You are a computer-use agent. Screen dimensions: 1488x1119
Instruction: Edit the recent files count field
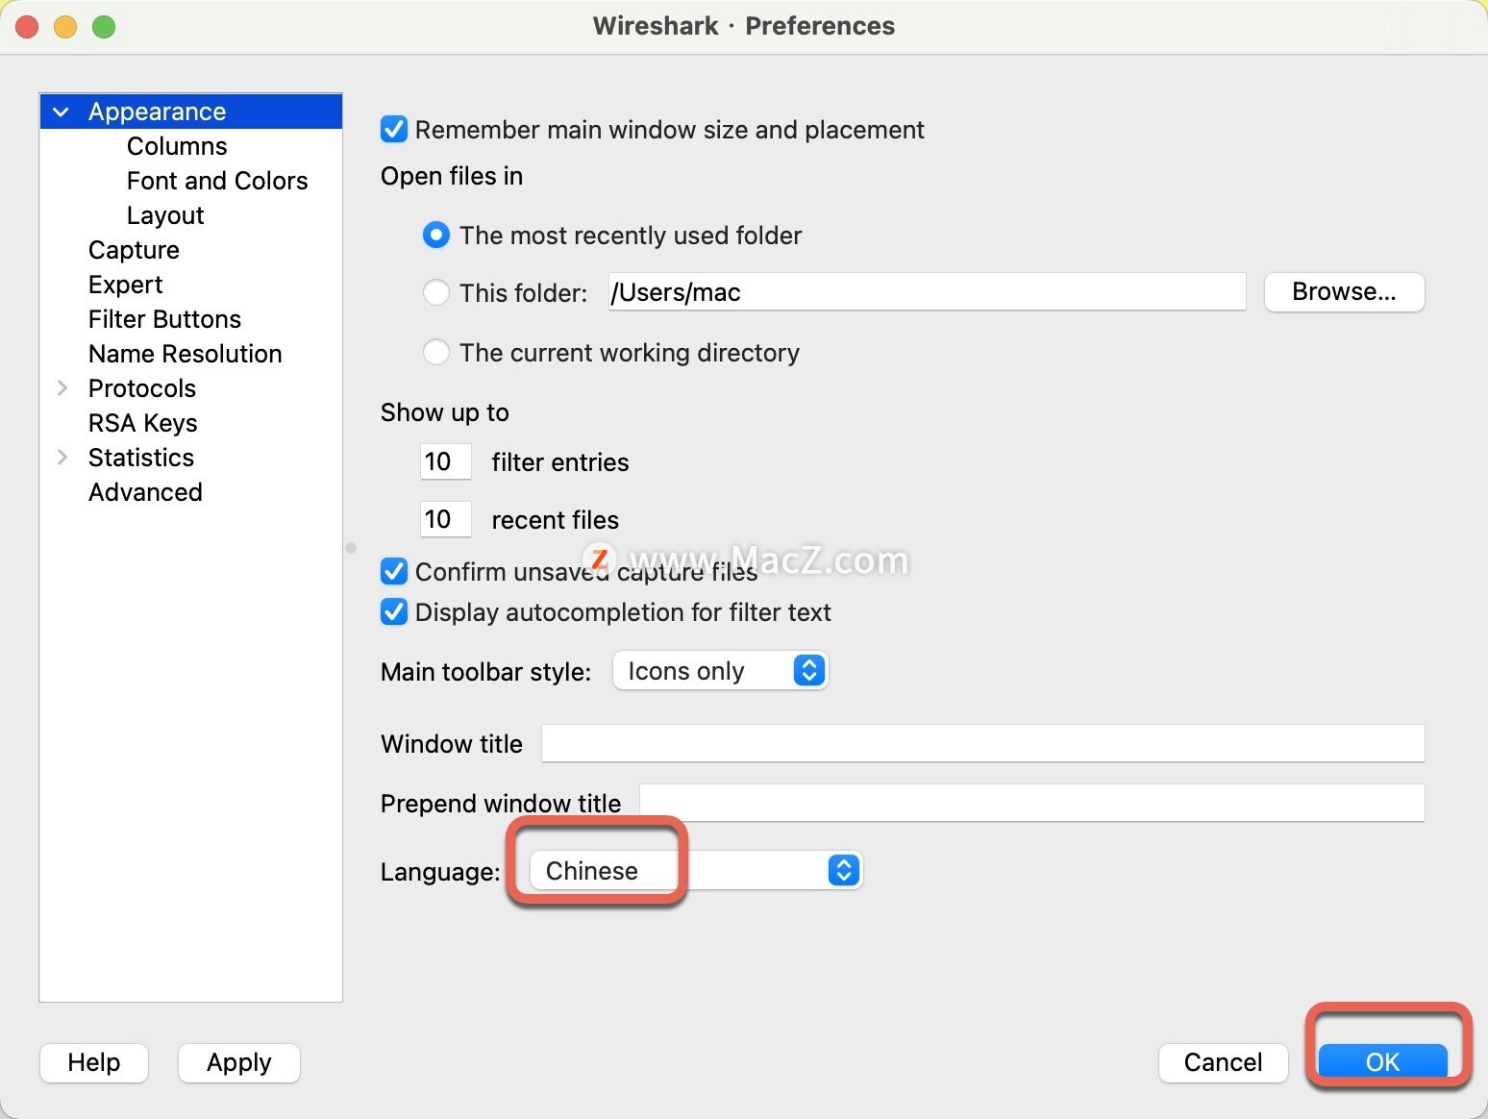click(446, 519)
